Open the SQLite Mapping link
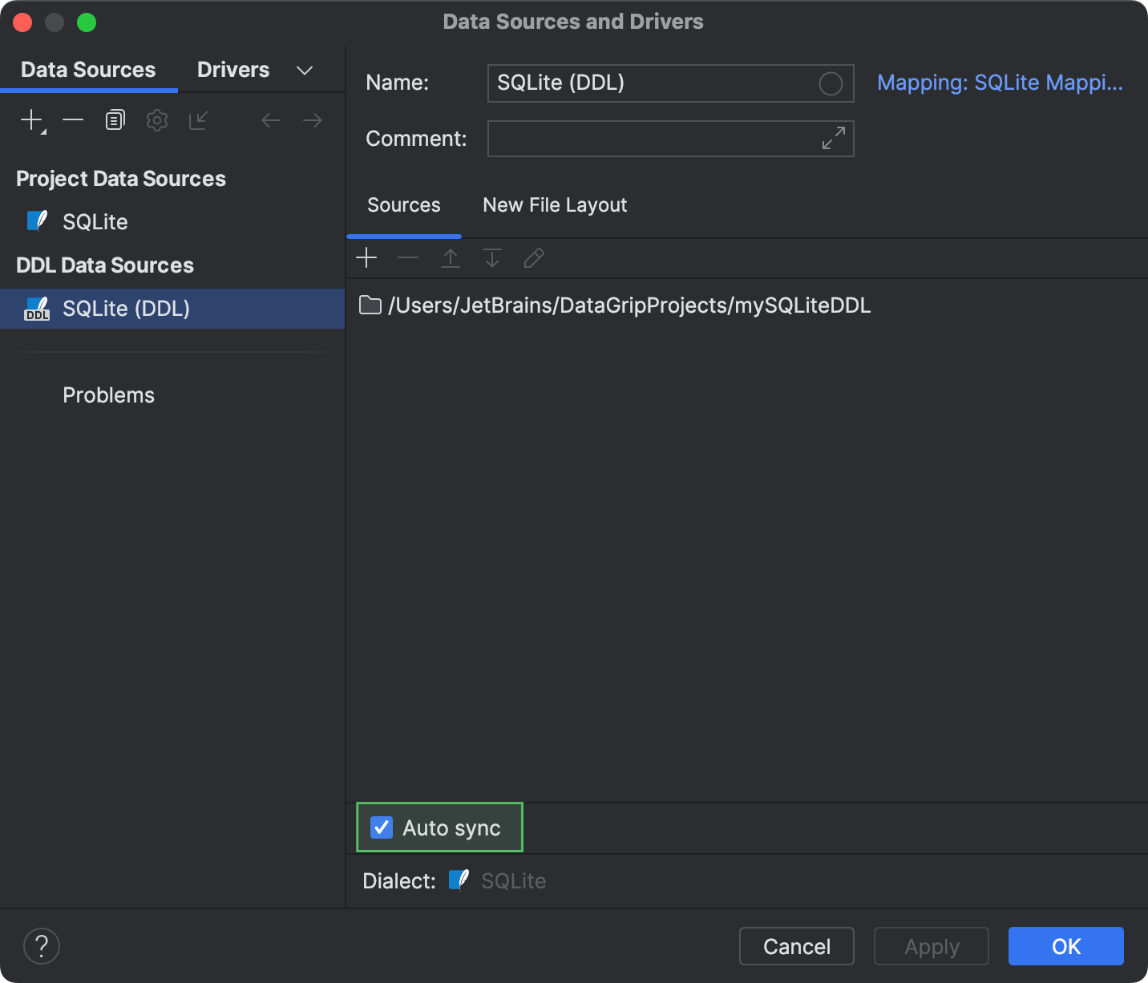1148x983 pixels. click(1000, 82)
